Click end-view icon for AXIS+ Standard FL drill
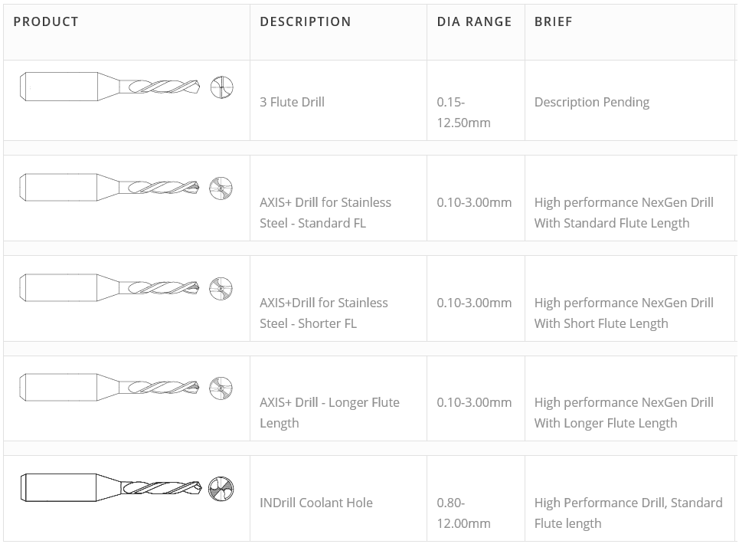Screen dimensions: 739x544 (221, 188)
